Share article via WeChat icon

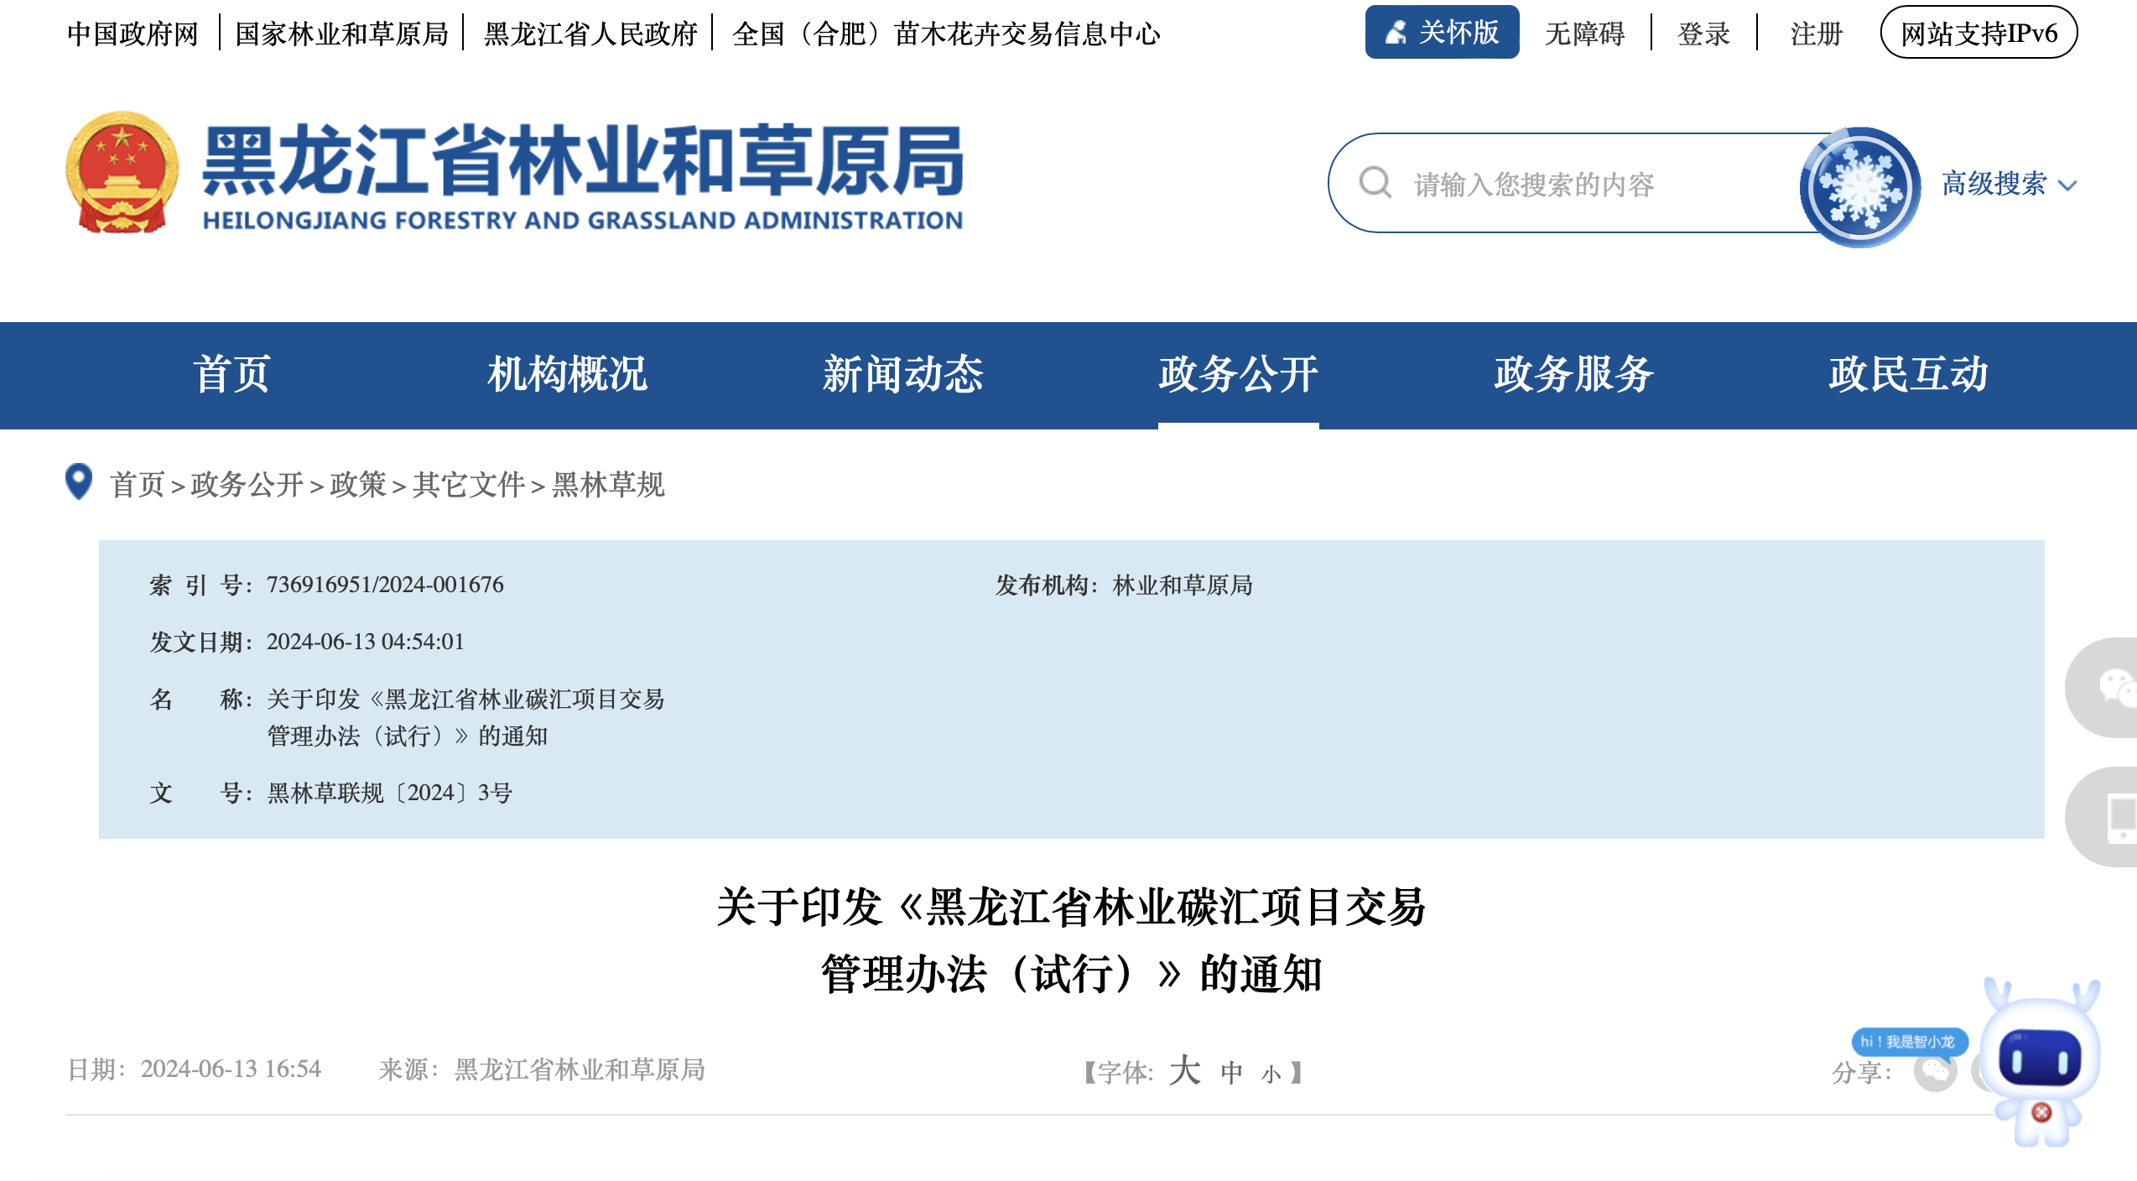(1935, 1071)
